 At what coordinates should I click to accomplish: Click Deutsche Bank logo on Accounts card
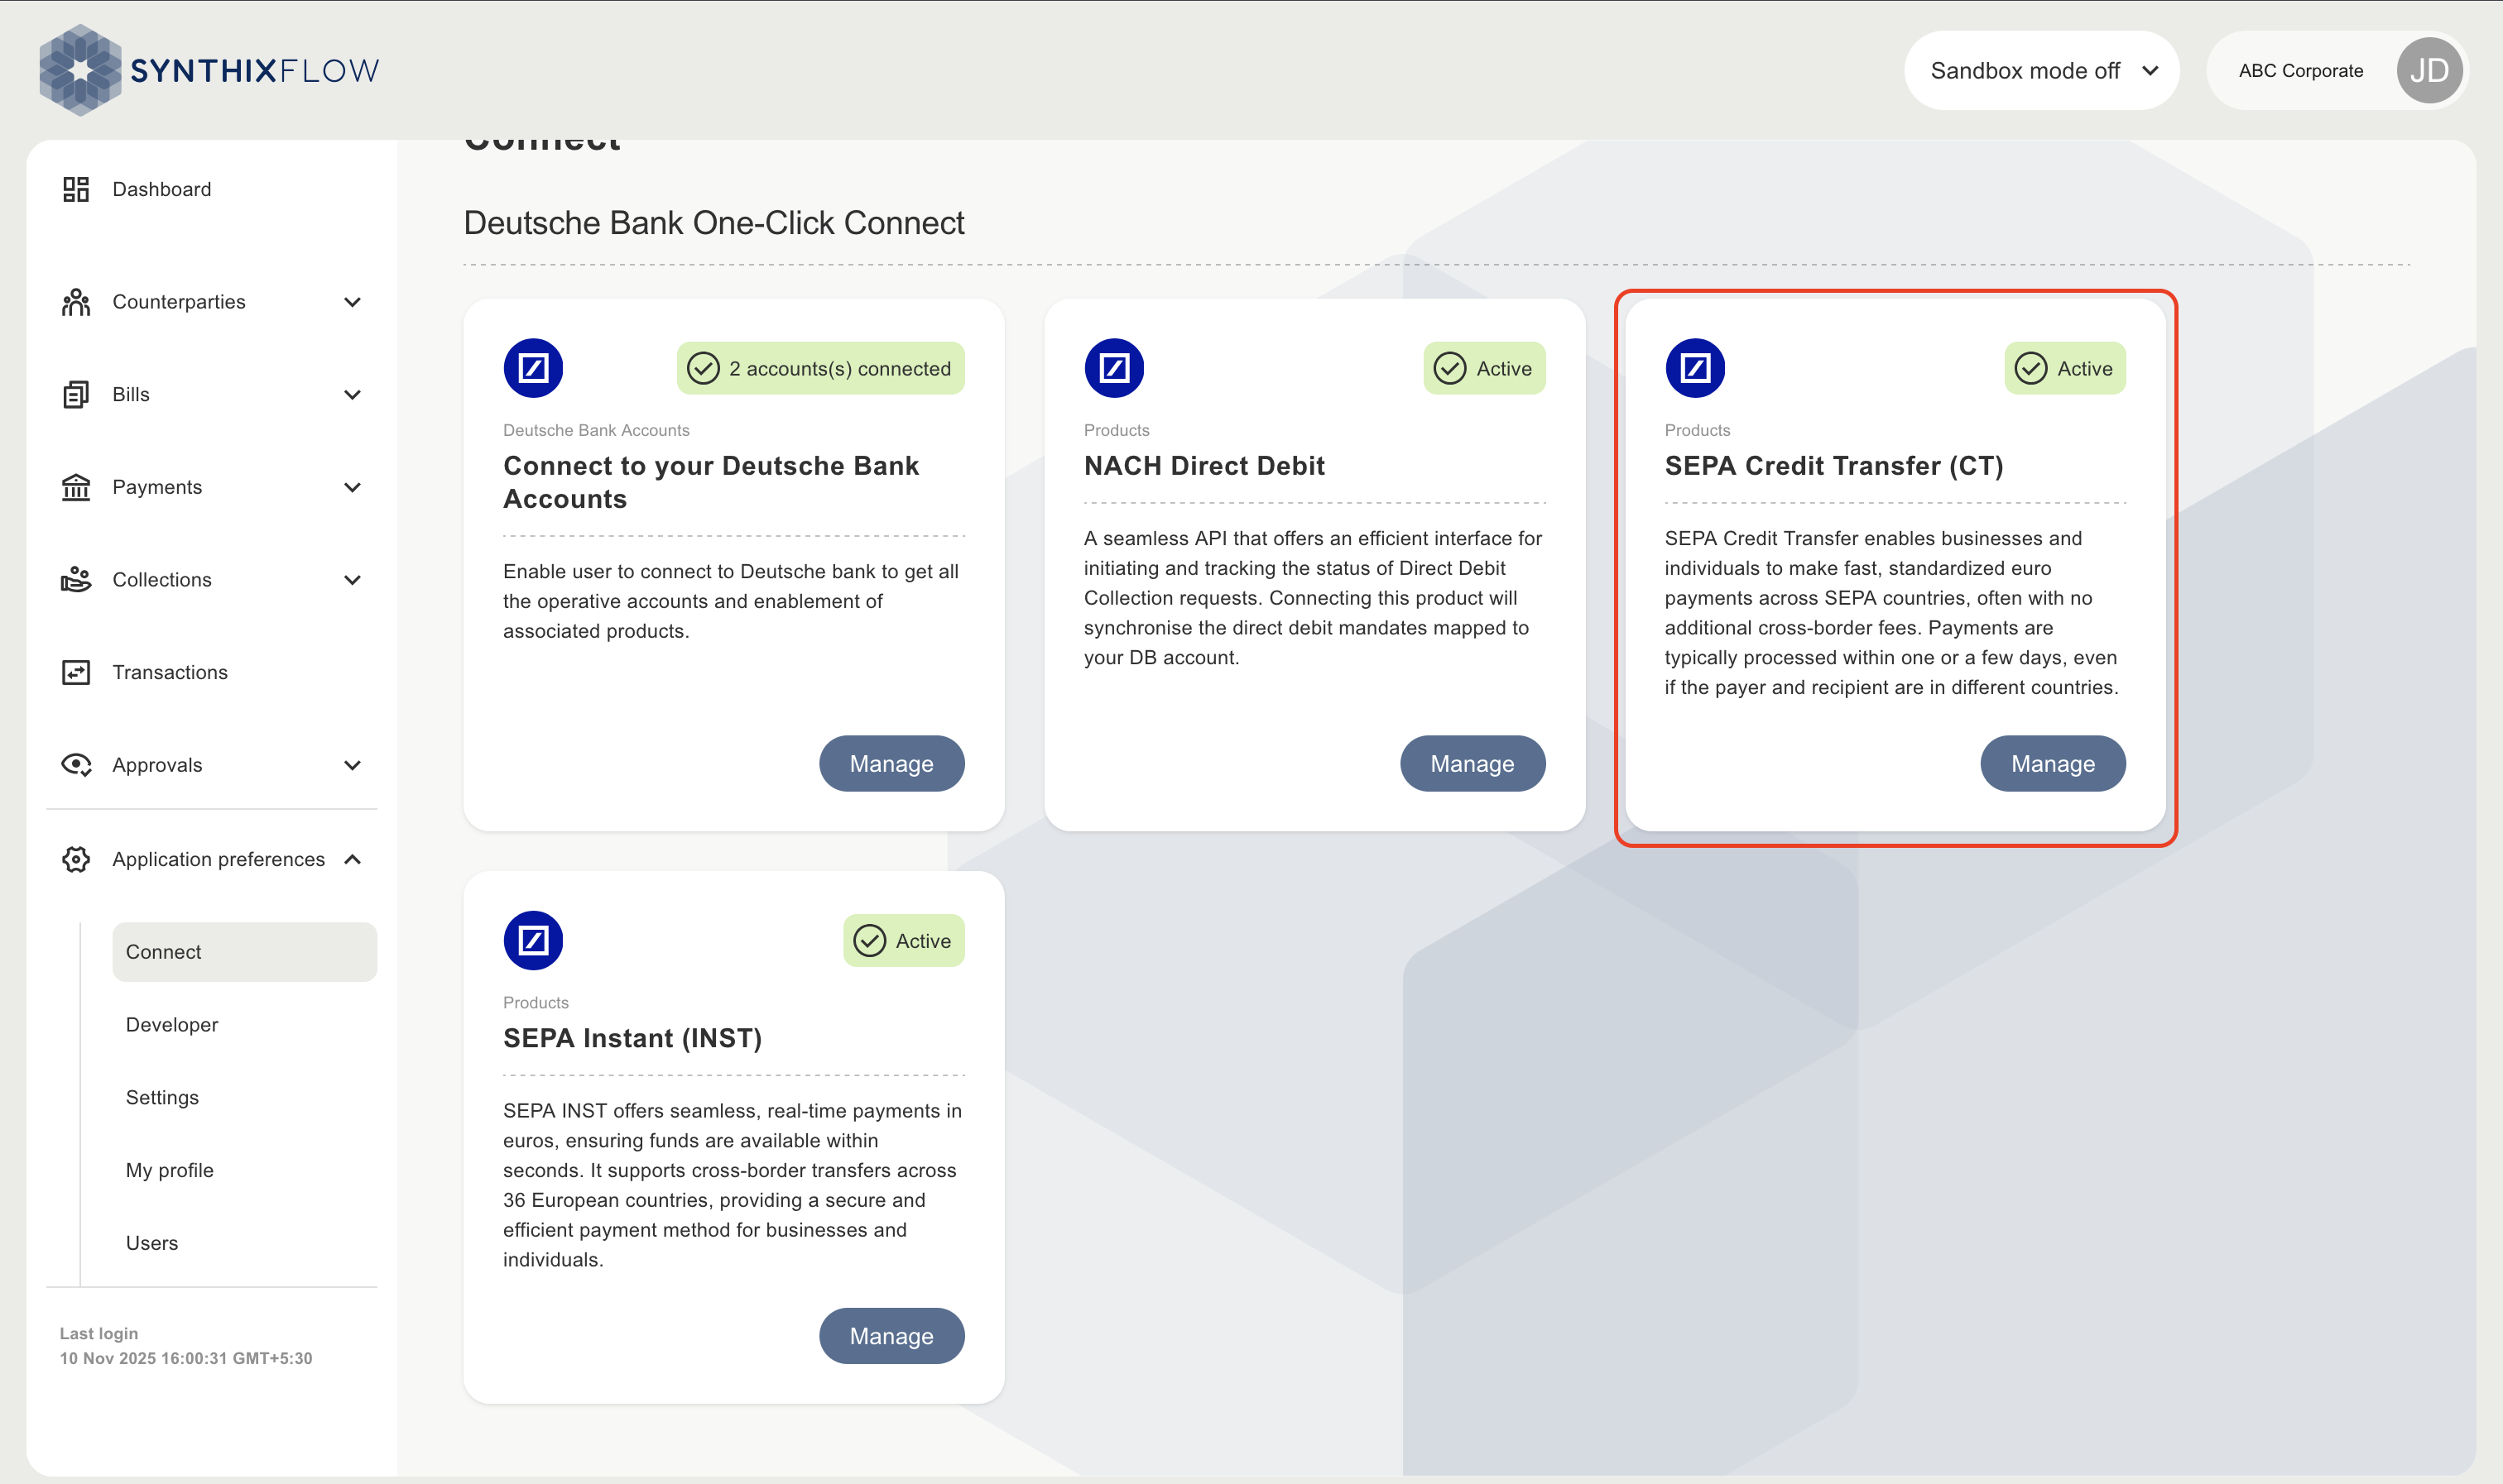533,368
